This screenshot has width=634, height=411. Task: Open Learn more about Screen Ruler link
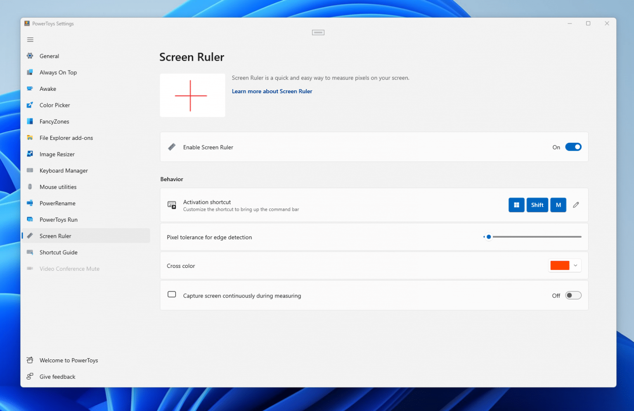click(272, 91)
